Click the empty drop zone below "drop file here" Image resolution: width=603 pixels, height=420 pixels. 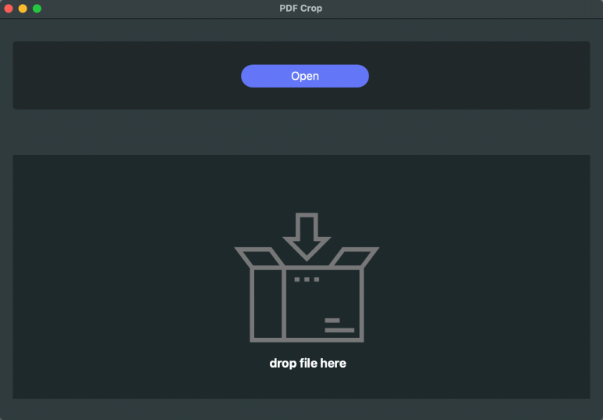click(307, 385)
